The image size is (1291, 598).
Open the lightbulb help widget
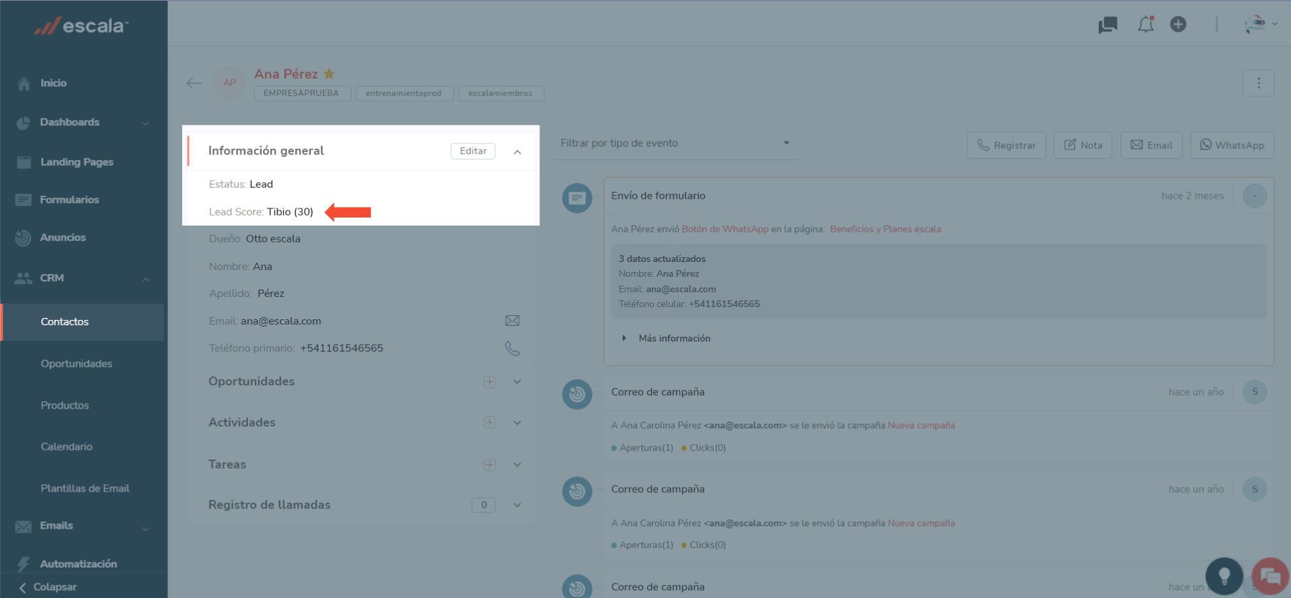coord(1224,576)
